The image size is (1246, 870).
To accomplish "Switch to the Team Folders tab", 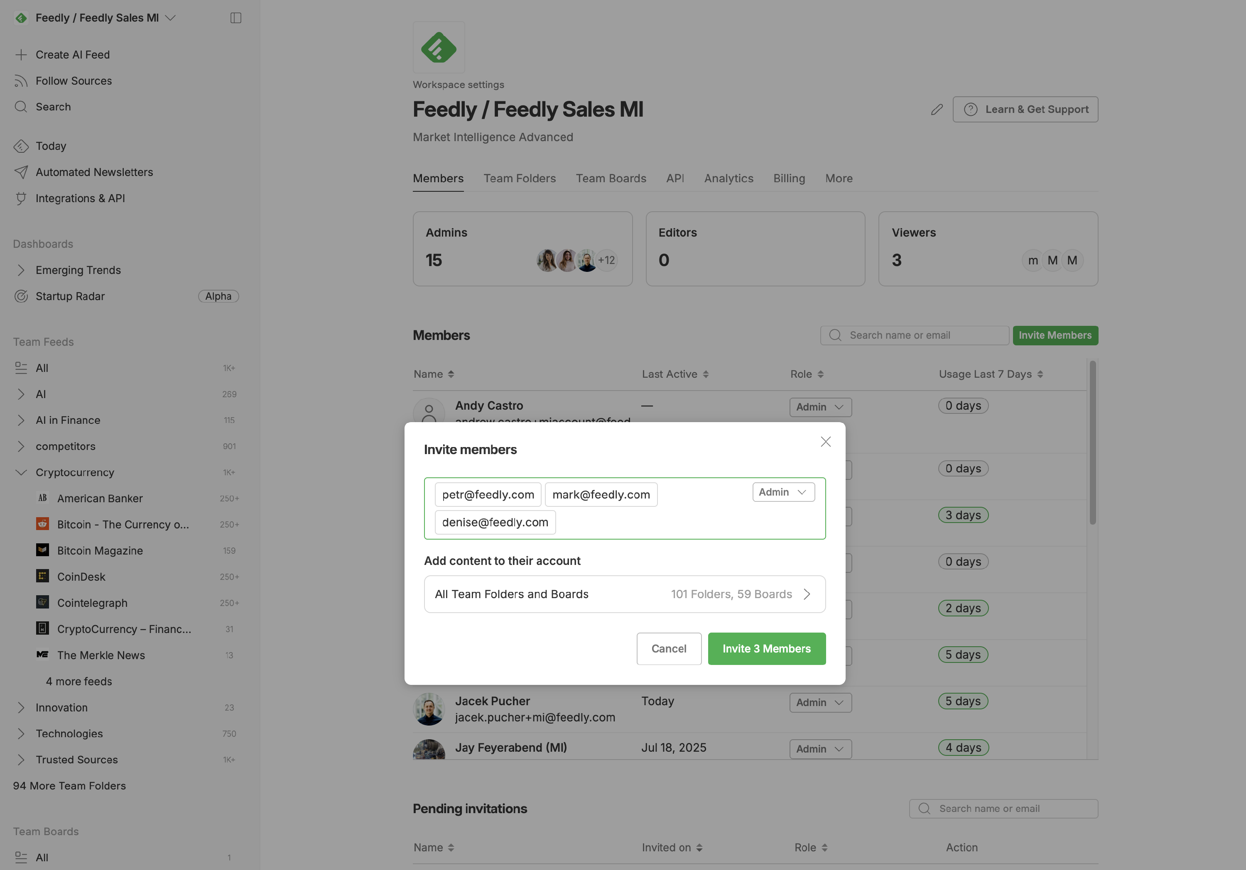I will click(x=519, y=178).
